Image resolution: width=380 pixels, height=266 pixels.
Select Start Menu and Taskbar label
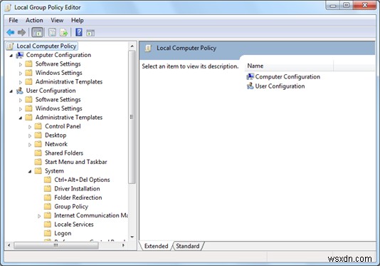coord(76,162)
